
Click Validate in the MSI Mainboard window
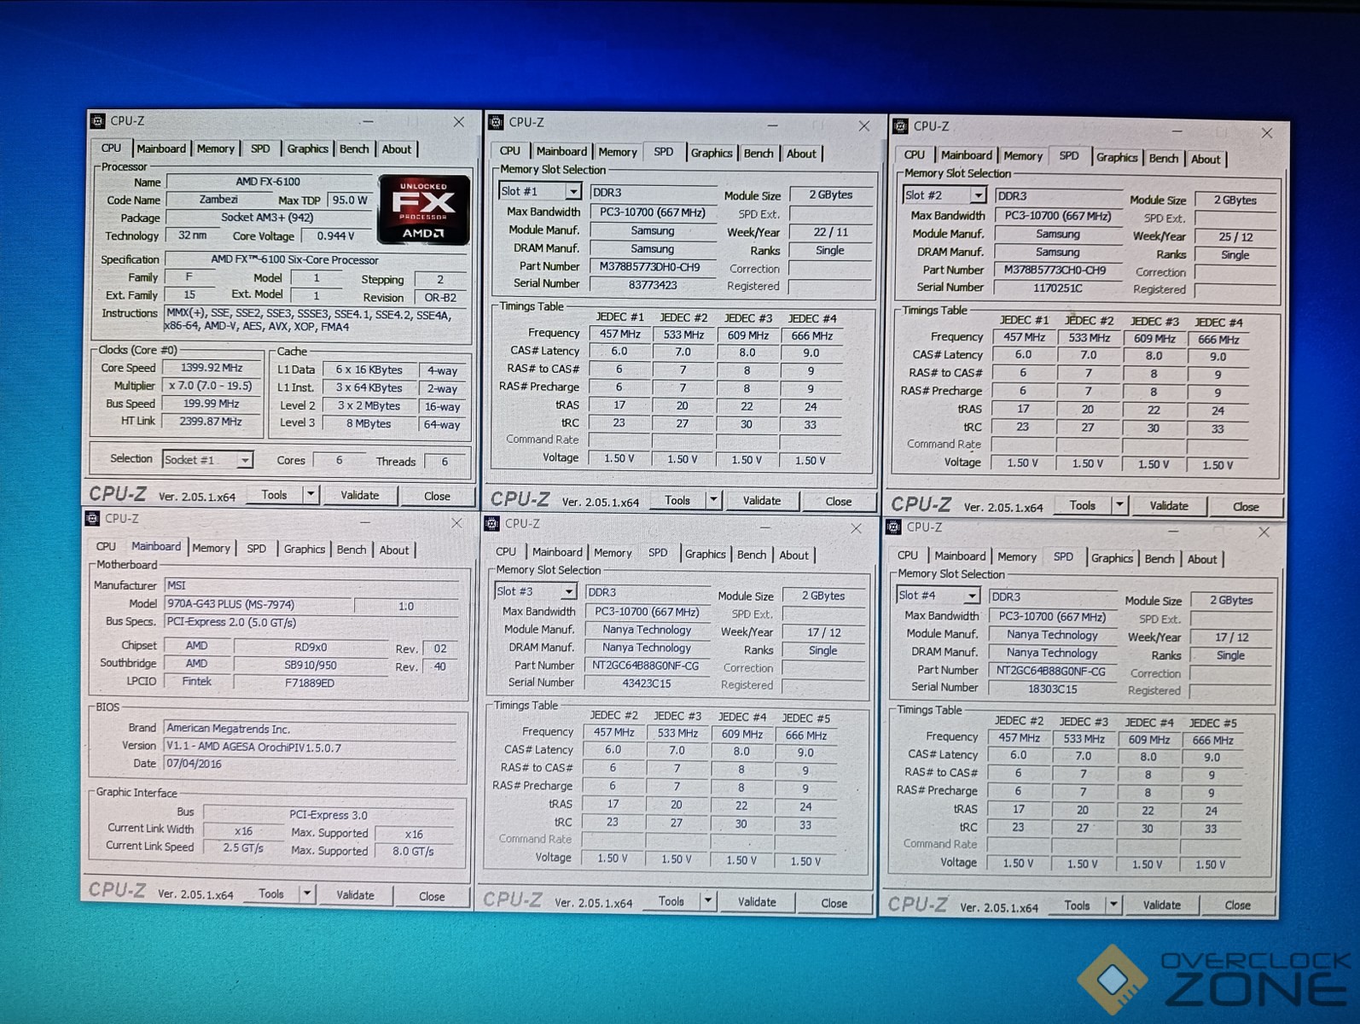(355, 895)
